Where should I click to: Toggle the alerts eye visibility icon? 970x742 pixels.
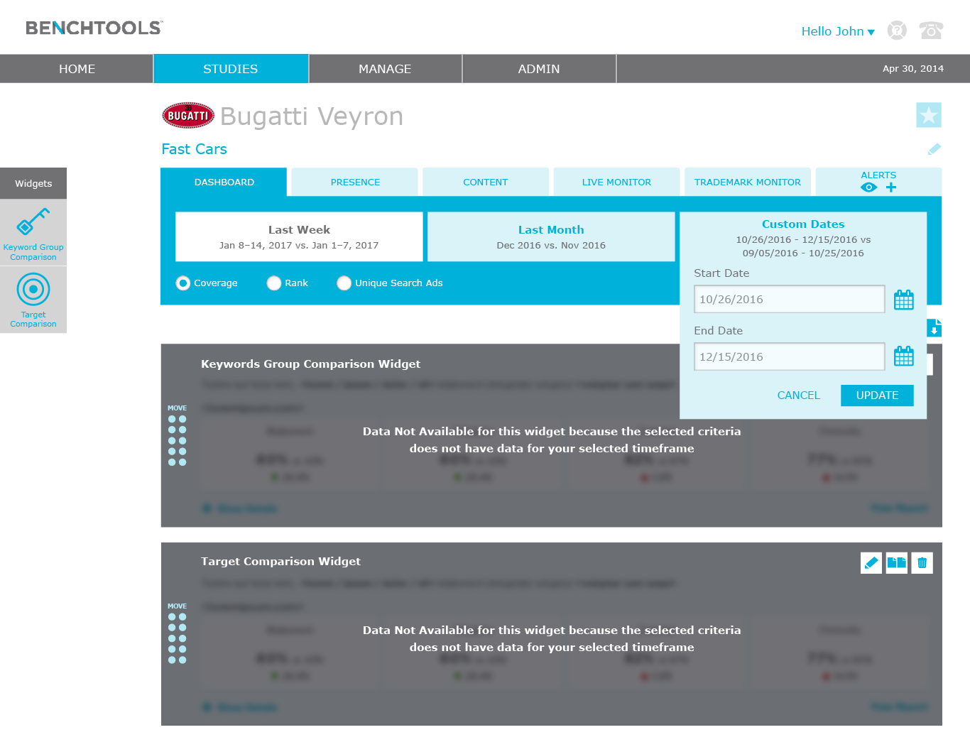pos(868,187)
